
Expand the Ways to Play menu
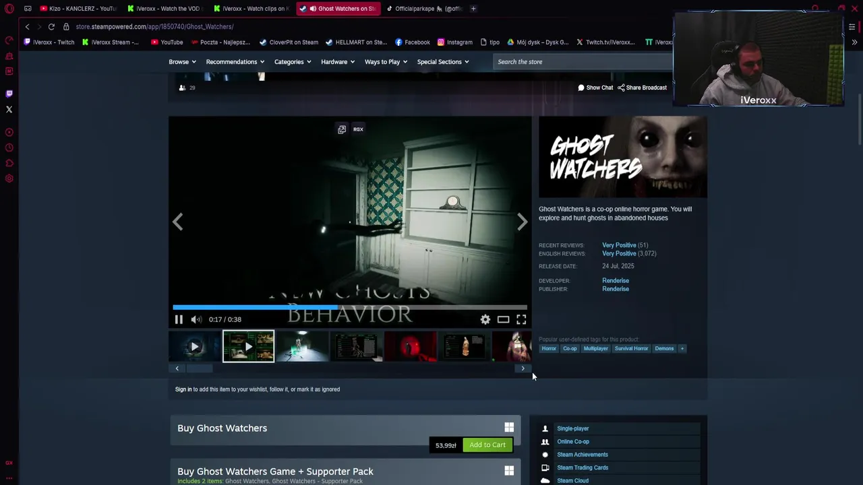pyautogui.click(x=386, y=62)
